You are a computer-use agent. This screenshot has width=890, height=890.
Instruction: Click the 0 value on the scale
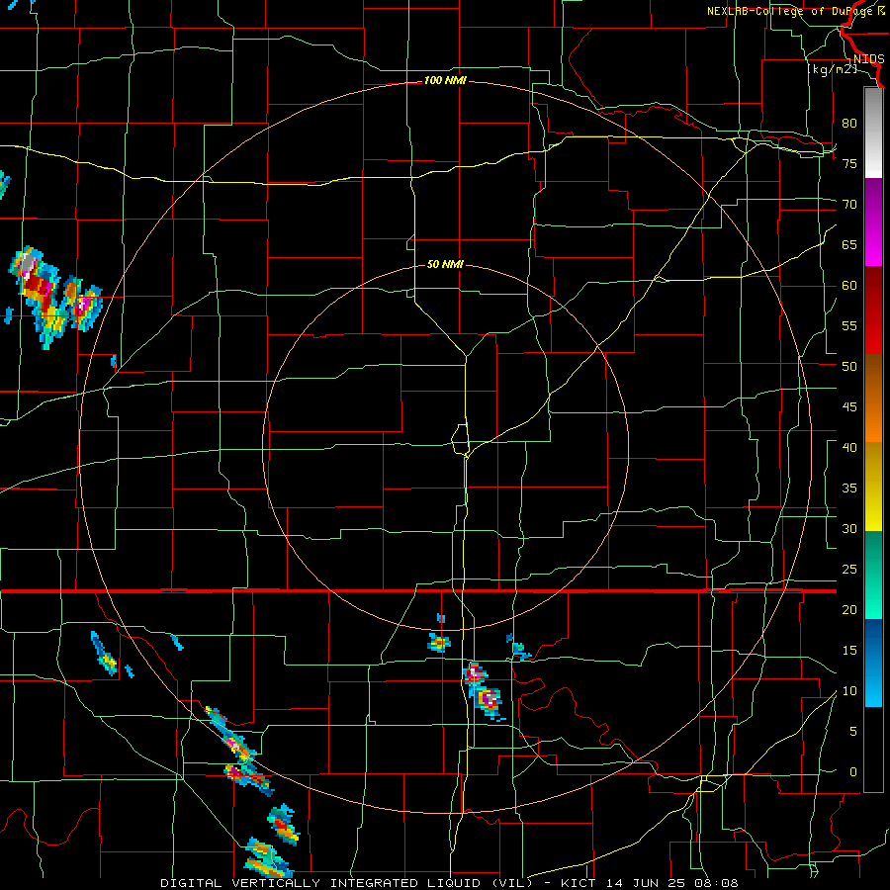(x=853, y=772)
